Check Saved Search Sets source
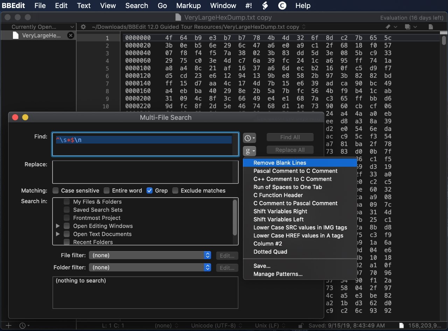Screen dimensions: 448x331 [x=66, y=210]
